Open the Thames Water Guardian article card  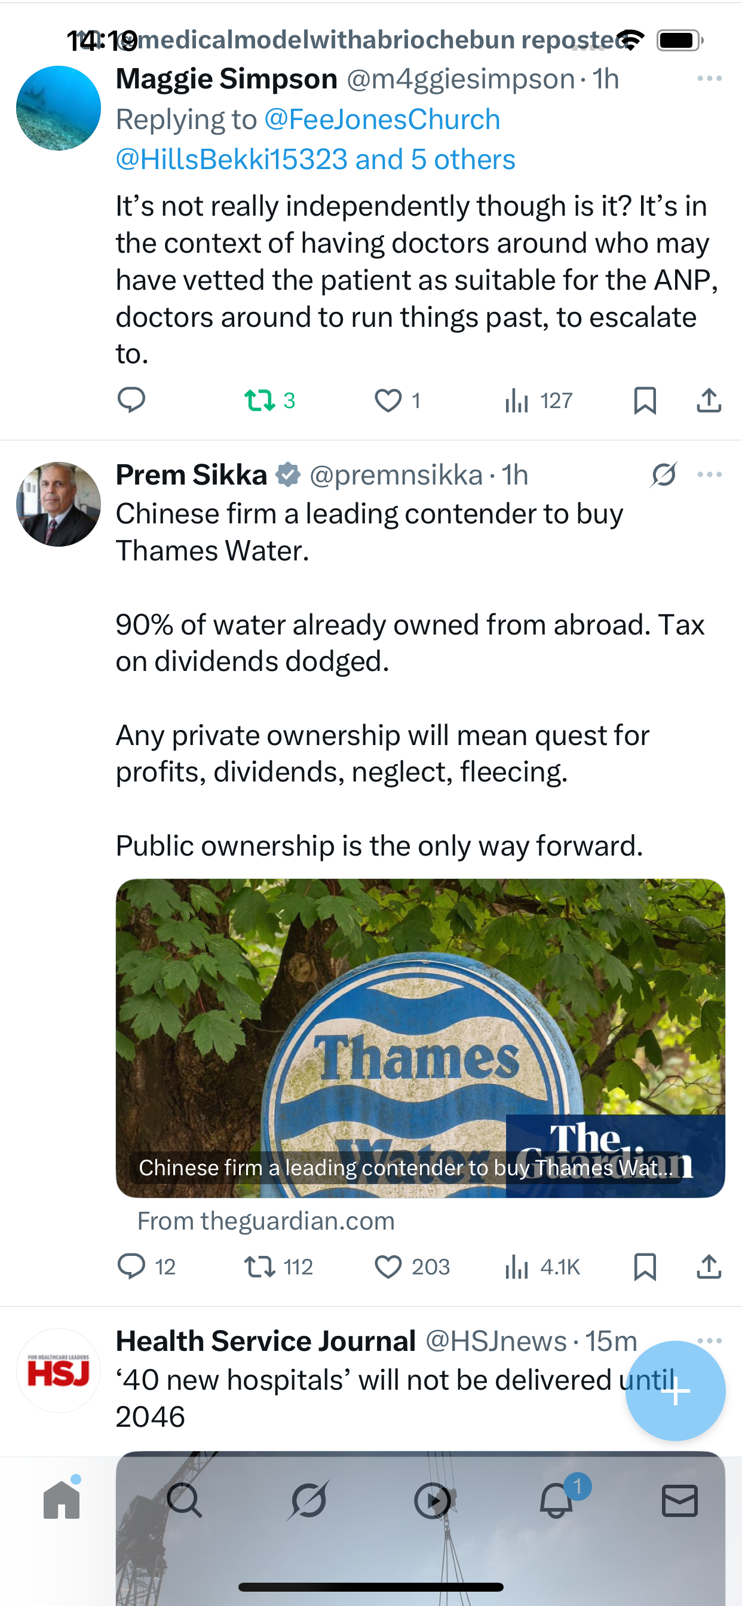coord(420,1038)
